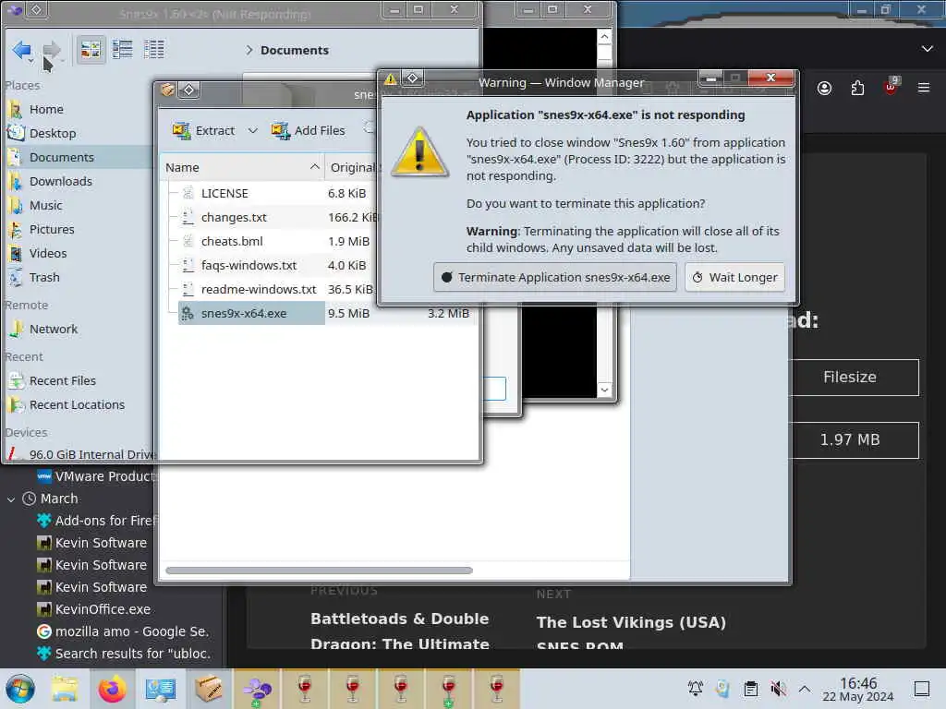The width and height of the screenshot is (946, 709).
Task: Click Add Files in Ark toolbar
Action: [308, 130]
